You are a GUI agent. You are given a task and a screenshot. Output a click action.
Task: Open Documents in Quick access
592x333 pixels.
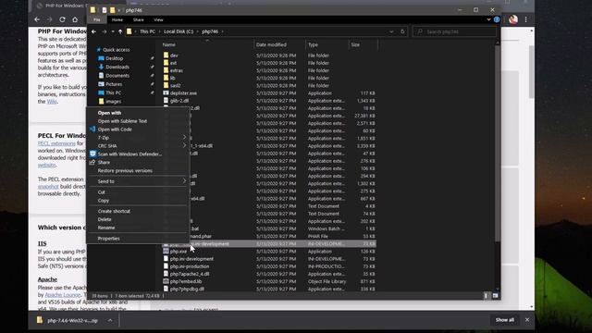click(x=117, y=76)
